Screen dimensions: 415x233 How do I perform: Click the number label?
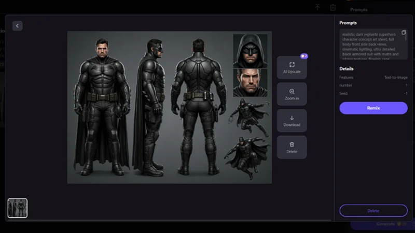345,85
